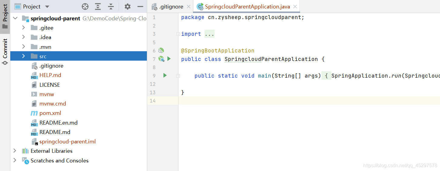Click the Spring bean gutter icon beside @SpringBootApplication
The image size is (440, 171).
[161, 51]
